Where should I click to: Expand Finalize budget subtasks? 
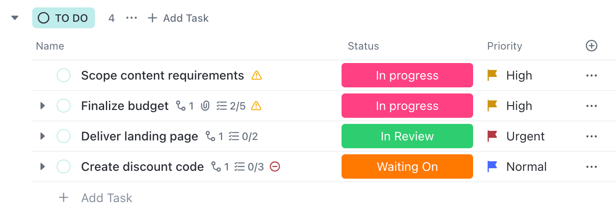(42, 106)
